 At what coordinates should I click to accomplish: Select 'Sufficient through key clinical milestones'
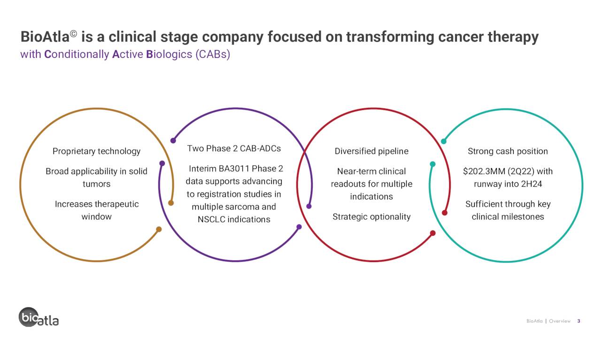[x=508, y=210]
